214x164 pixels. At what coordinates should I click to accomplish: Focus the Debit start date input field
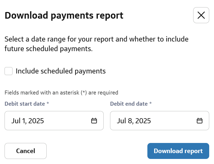[48, 121]
